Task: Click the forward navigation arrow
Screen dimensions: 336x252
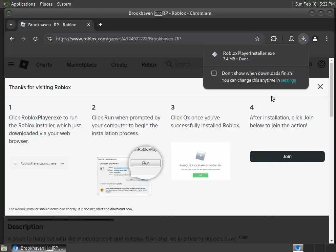Action: (24, 39)
